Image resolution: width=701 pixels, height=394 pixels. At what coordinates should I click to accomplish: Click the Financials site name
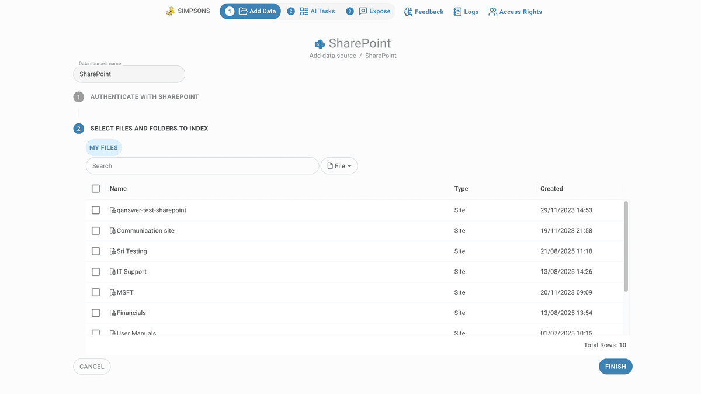tap(131, 313)
